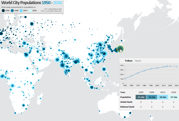Select the Osaka circle beside Tokyo

(x=116, y=50)
